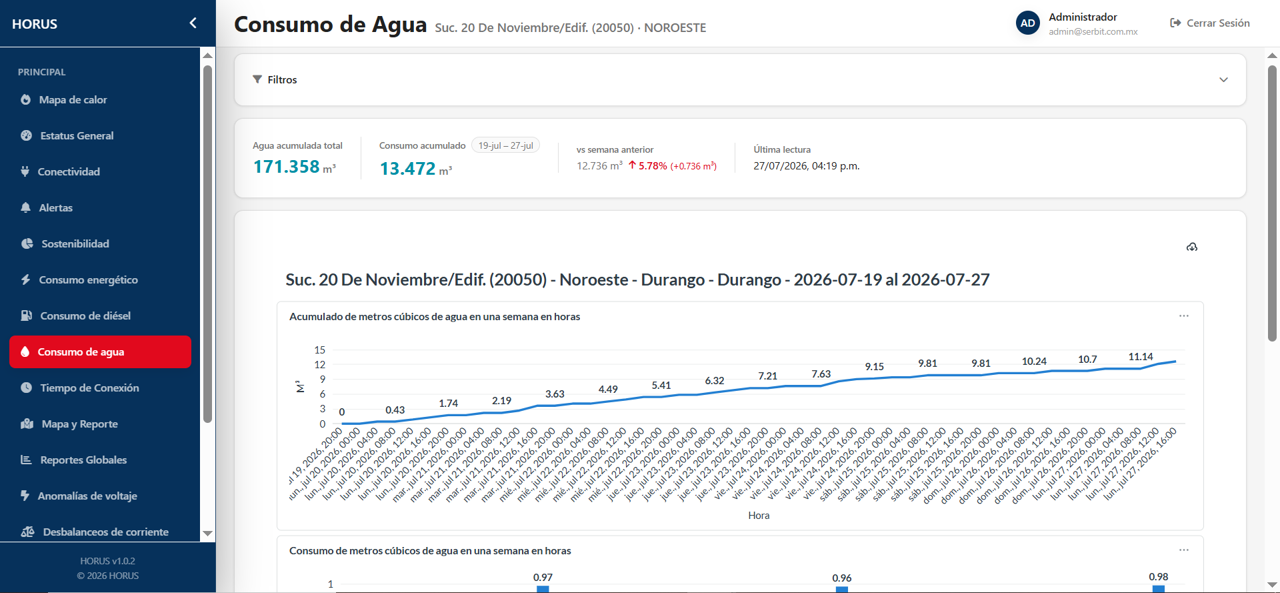Viewport: 1280px width, 593px height.
Task: Click main page scrollbar thumb
Action: (x=1272, y=203)
